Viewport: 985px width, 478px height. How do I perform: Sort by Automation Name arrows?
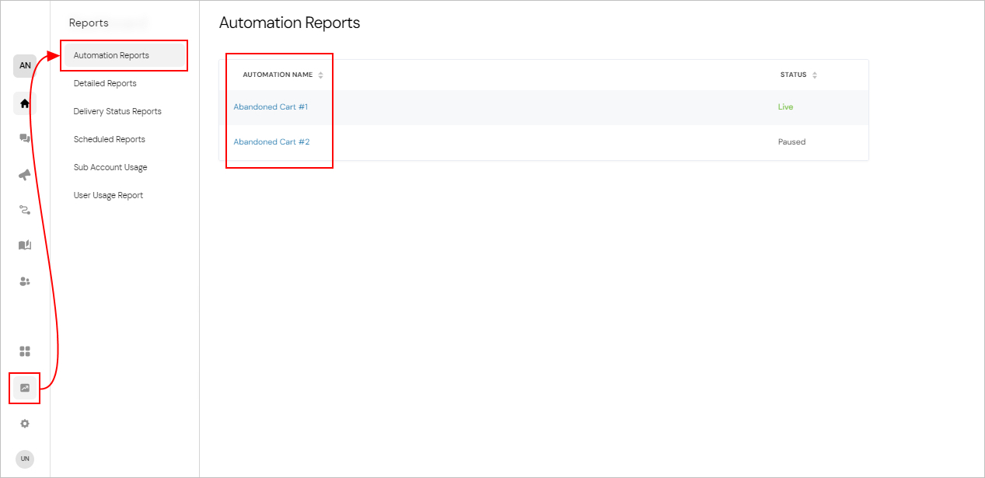click(x=321, y=75)
